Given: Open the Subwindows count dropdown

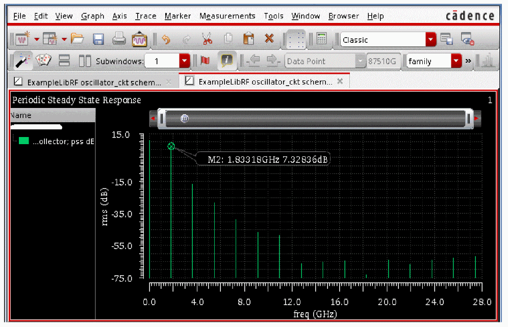Looking at the screenshot, I should [184, 62].
